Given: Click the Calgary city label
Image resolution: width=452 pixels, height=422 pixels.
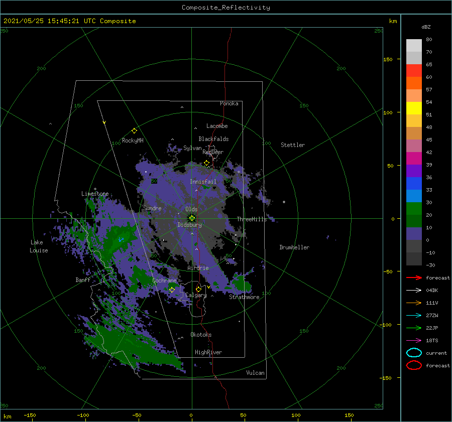Looking at the screenshot, I should coord(196,295).
